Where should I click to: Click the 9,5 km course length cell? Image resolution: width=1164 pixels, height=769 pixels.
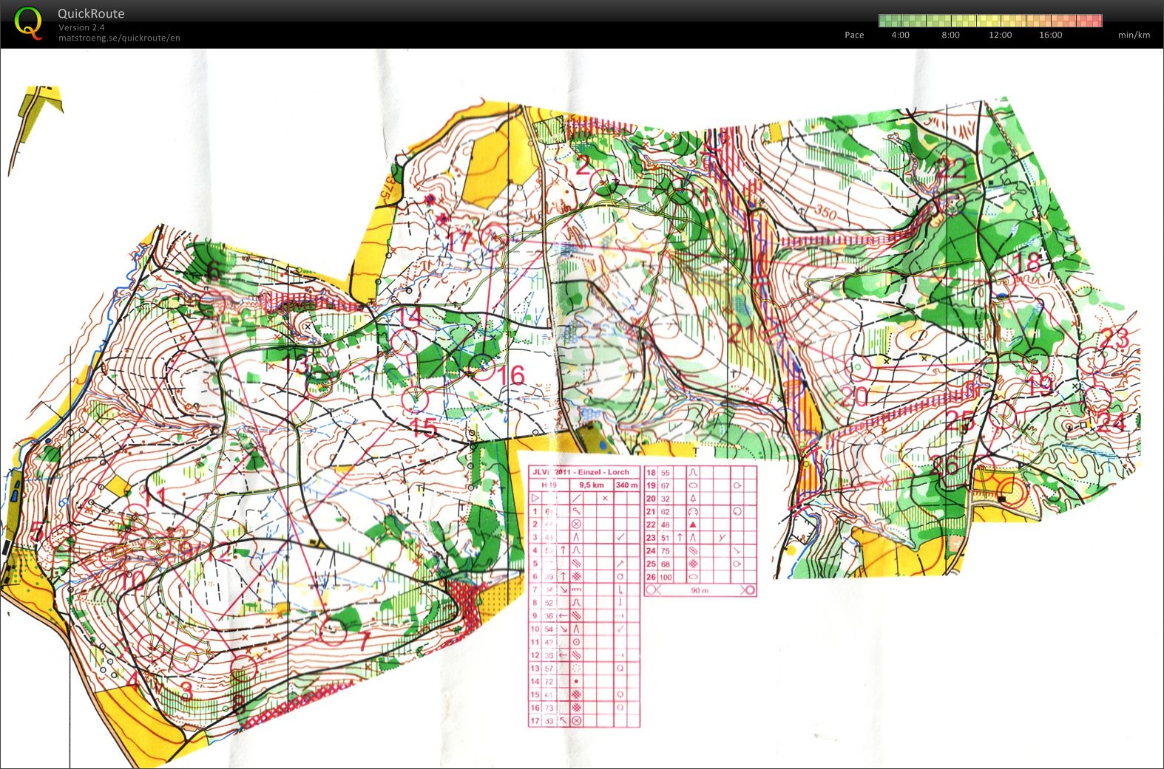coord(591,485)
